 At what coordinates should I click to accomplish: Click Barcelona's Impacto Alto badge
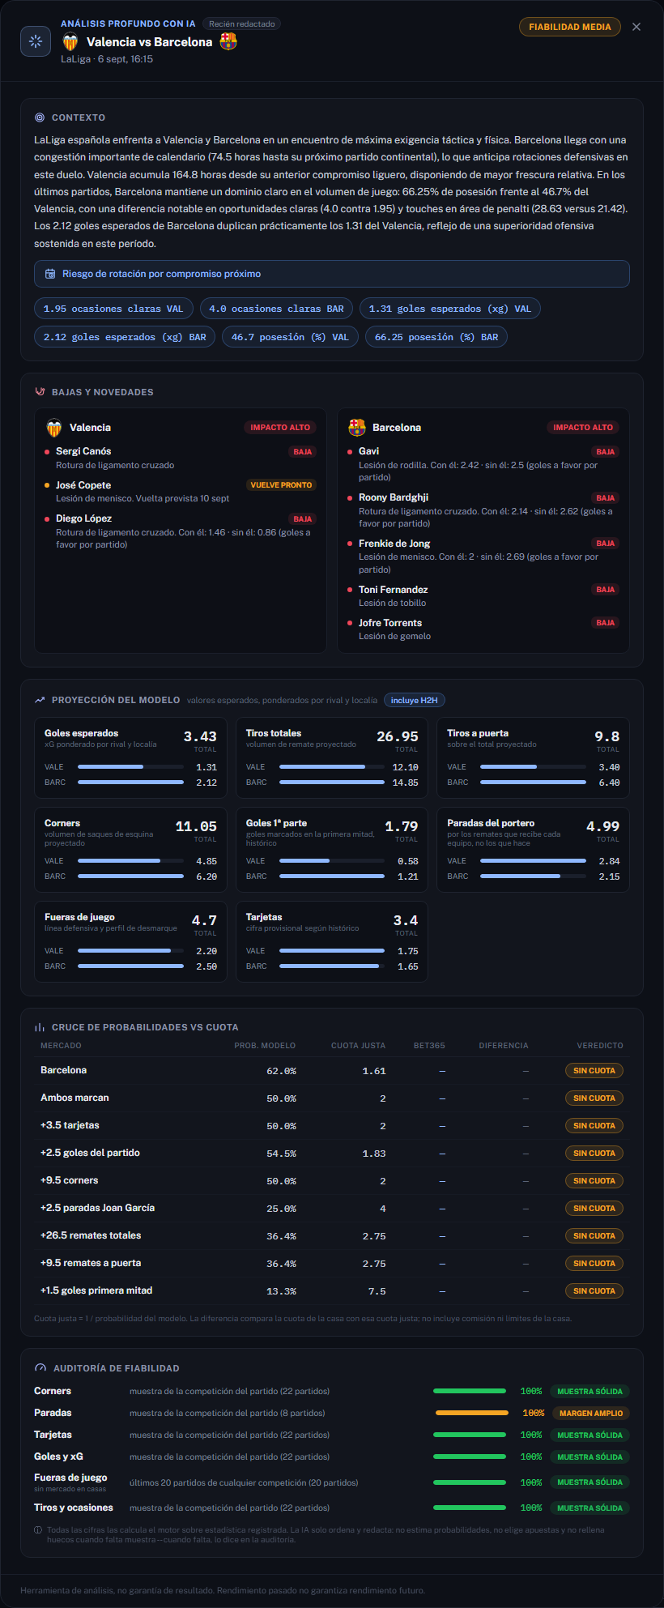(583, 428)
